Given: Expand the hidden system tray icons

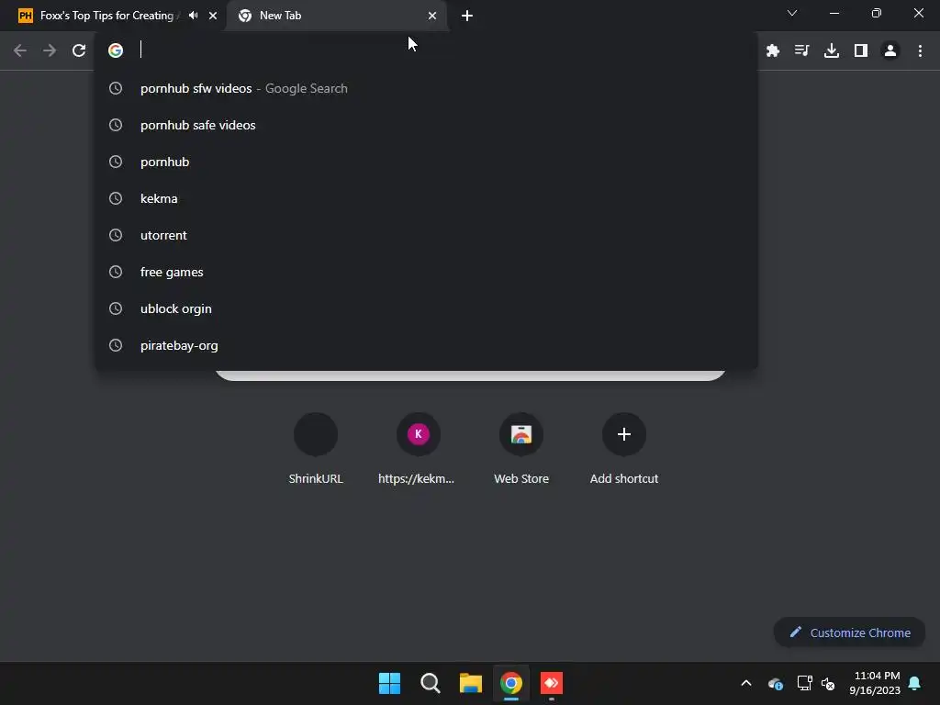Looking at the screenshot, I should coord(746,683).
